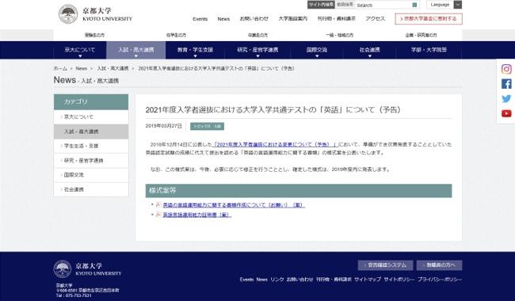Open サイトポリシー link in footer
Viewport: 515px width, 301px height.
399,280
